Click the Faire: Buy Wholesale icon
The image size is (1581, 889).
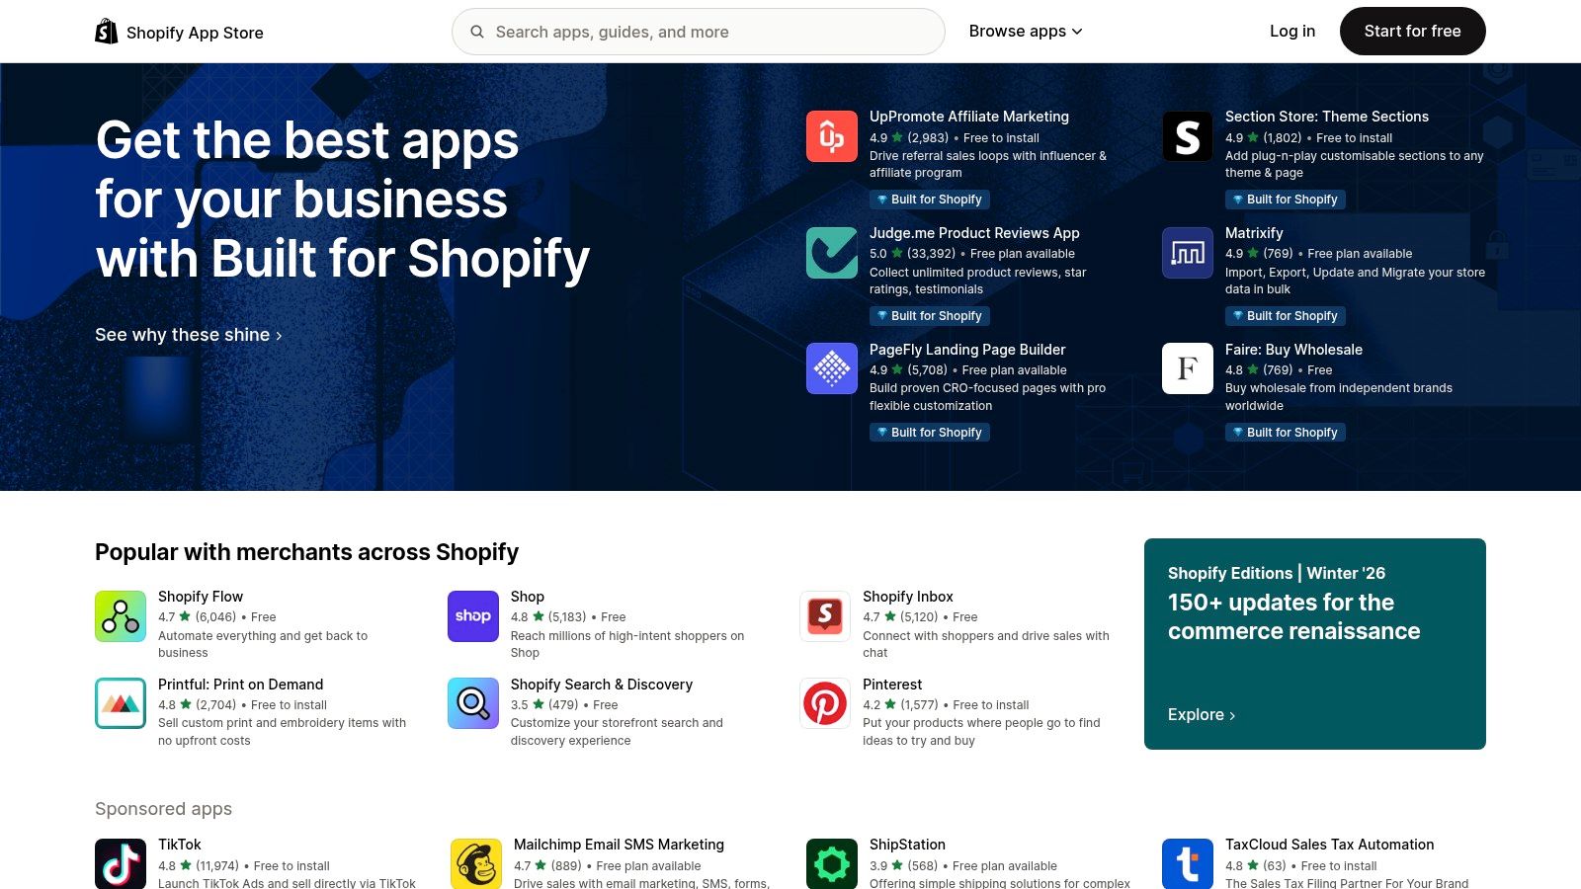pyautogui.click(x=1187, y=368)
